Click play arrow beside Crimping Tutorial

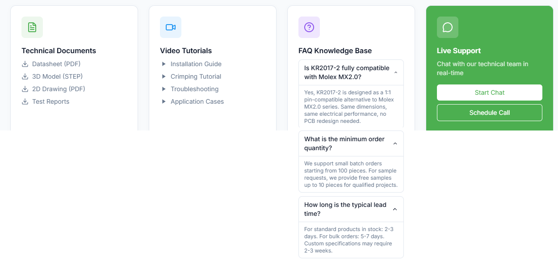164,76
